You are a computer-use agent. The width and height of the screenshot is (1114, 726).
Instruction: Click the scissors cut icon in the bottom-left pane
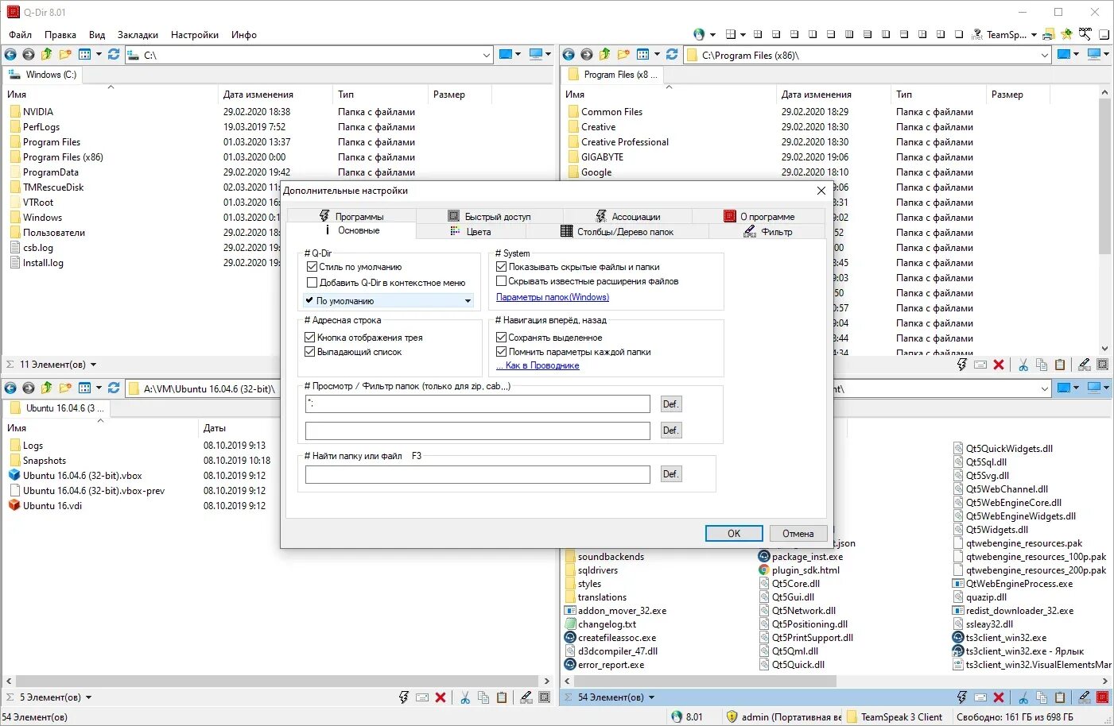465,697
